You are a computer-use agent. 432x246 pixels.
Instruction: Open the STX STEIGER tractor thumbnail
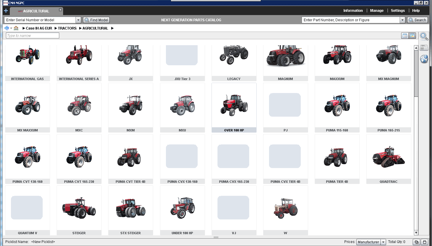[131, 210]
